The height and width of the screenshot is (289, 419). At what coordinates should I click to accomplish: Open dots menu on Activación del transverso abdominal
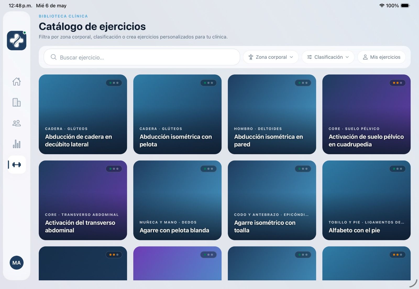pyautogui.click(x=114, y=169)
